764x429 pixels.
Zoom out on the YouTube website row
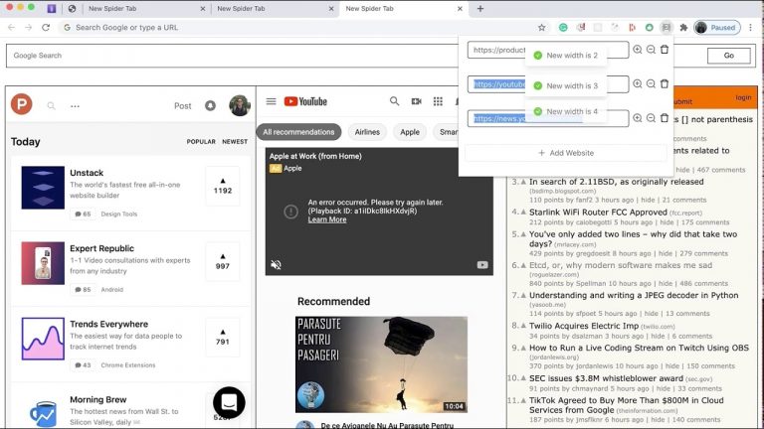tap(651, 83)
